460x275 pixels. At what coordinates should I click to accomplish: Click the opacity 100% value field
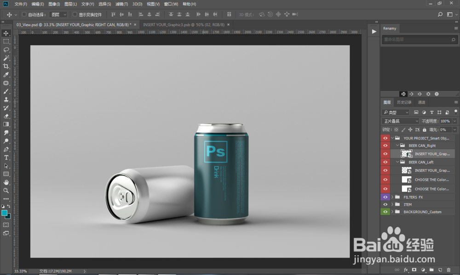coord(445,121)
